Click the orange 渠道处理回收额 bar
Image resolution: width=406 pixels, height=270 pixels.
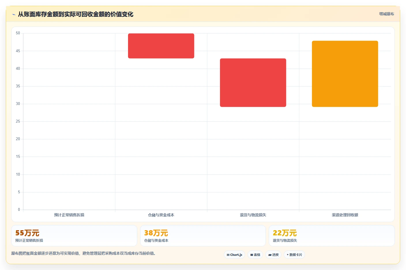click(345, 74)
